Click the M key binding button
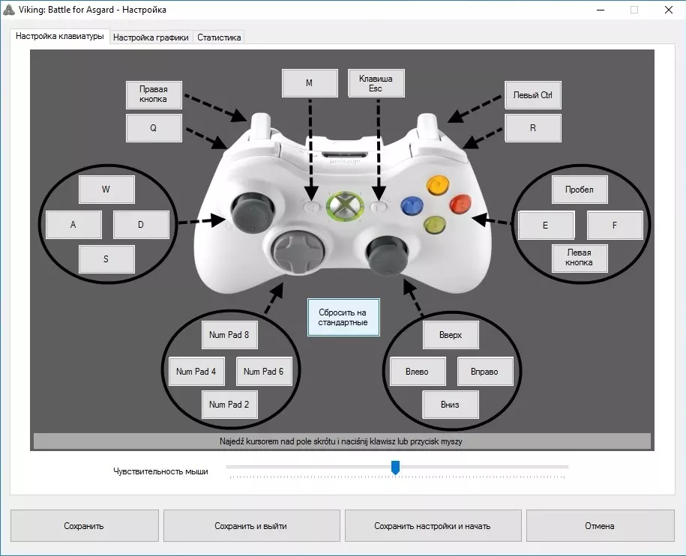Screen dimensions: 686x556 [x=310, y=83]
